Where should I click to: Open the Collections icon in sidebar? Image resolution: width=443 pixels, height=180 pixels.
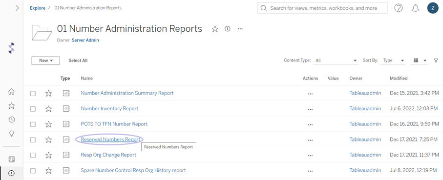pyautogui.click(x=12, y=159)
